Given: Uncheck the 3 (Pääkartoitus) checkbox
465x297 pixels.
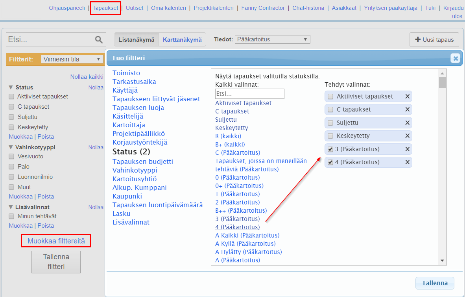Looking at the screenshot, I should pos(330,149).
